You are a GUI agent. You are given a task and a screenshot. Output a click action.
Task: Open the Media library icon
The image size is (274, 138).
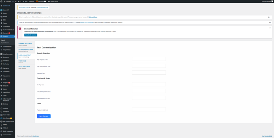pyautogui.click(x=1, y=17)
